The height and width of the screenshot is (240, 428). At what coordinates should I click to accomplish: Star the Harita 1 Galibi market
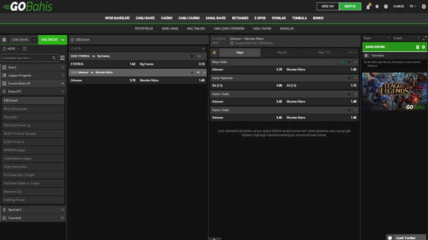349,94
